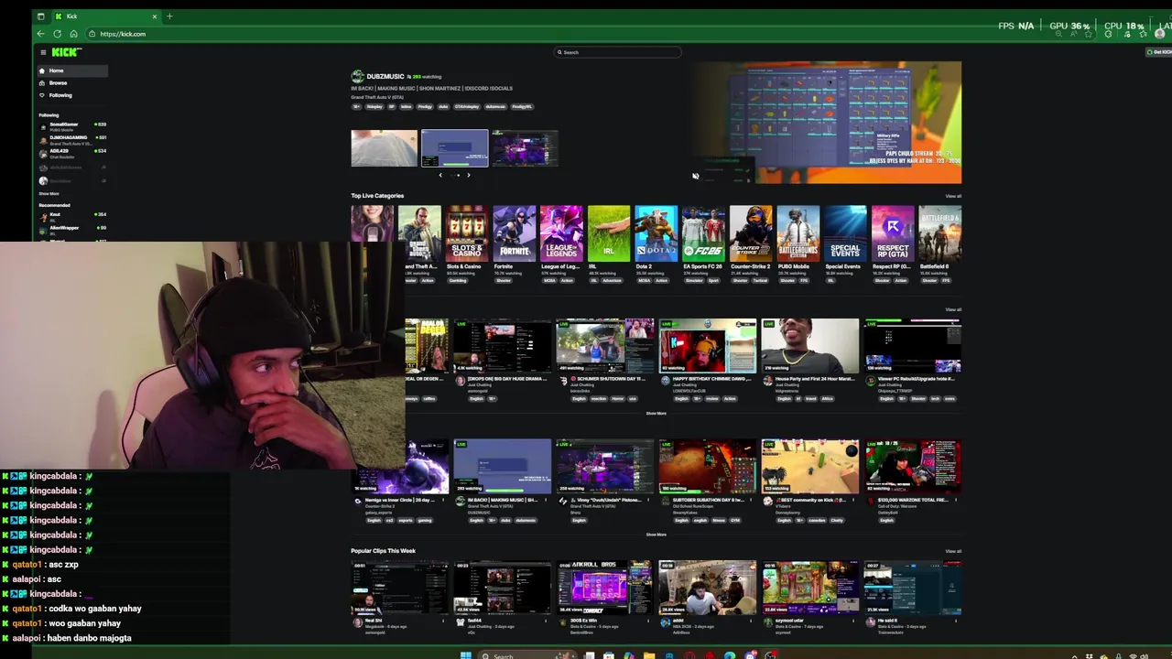
Task: Open Following in the sidebar
Action: [73, 95]
